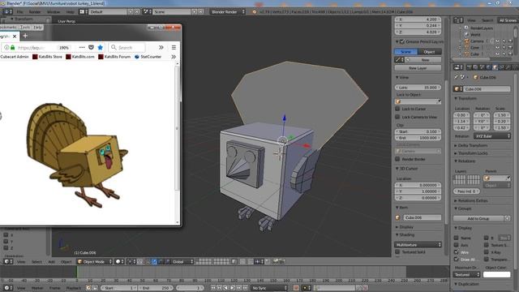Open the XYZ Euler rotation dropdown
Viewport: 519px width, 292px height.
[492, 136]
